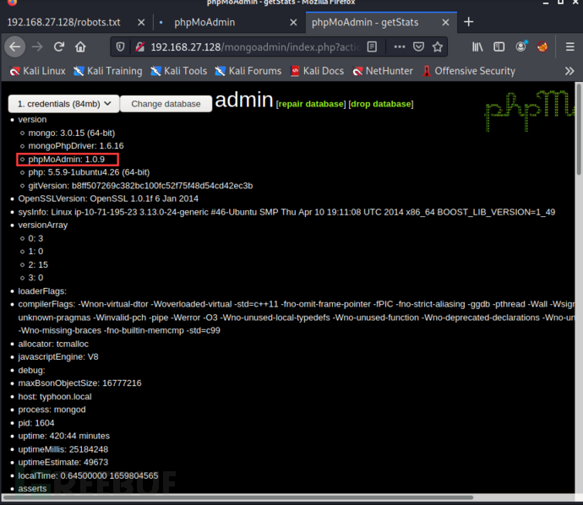This screenshot has width=583, height=505.
Task: Open the Firefox home page
Action: [80, 47]
